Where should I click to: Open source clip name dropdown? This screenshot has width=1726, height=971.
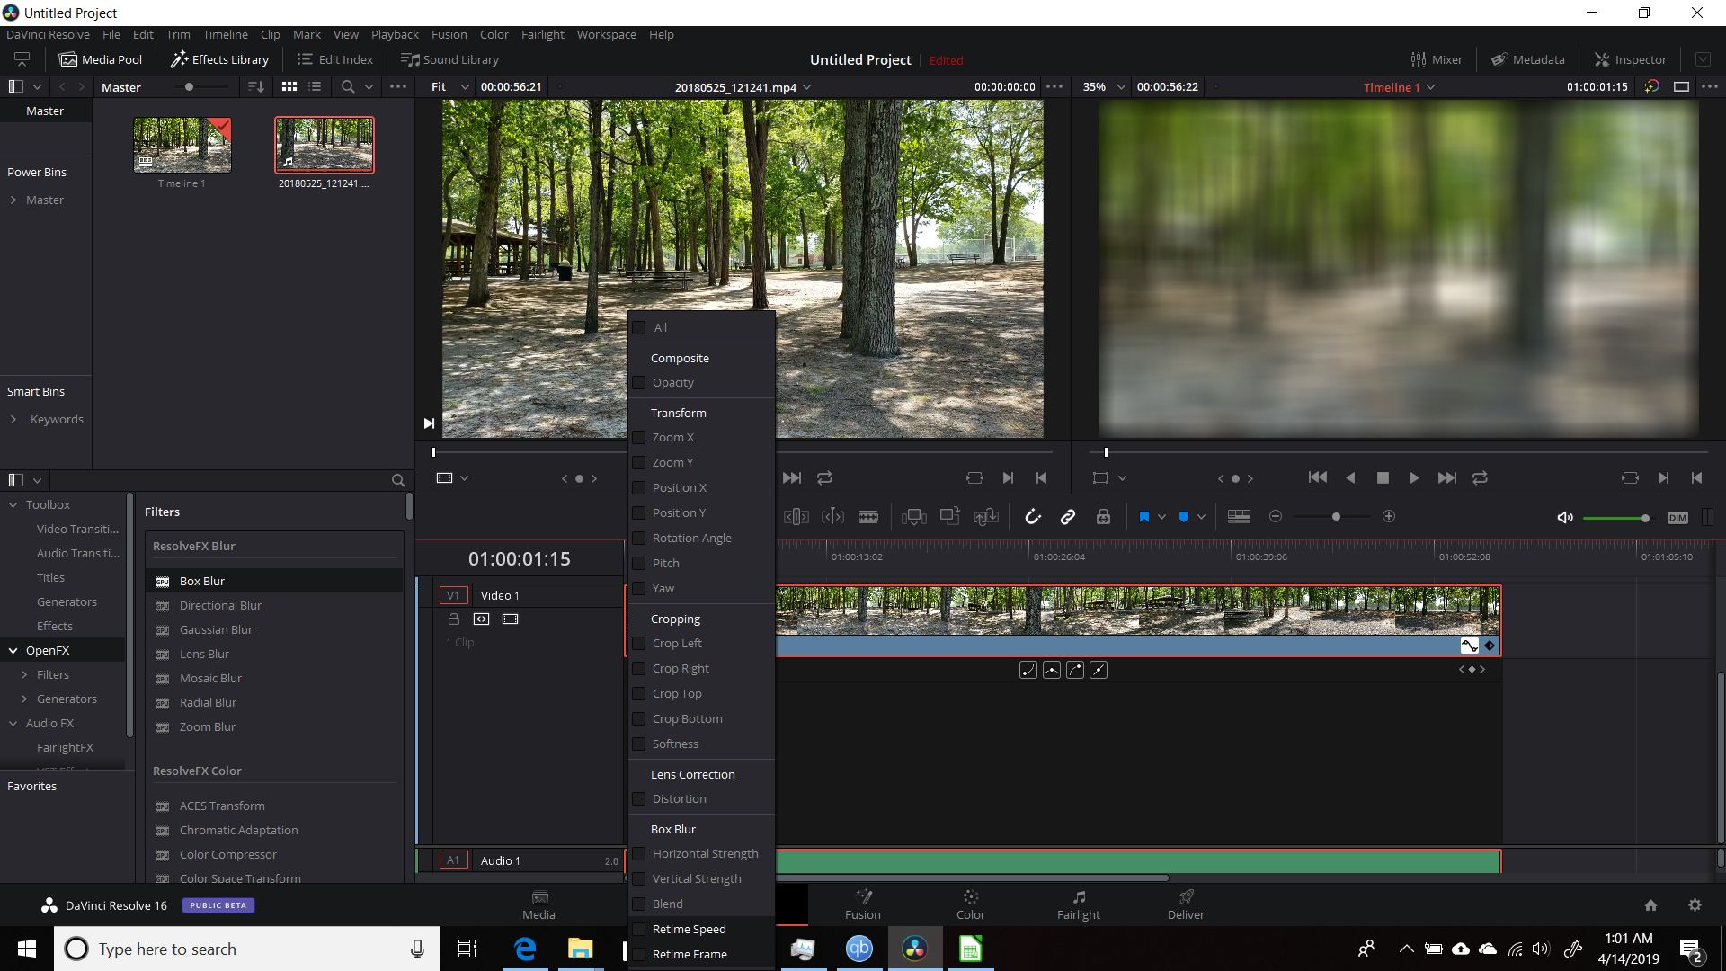pyautogui.click(x=743, y=86)
